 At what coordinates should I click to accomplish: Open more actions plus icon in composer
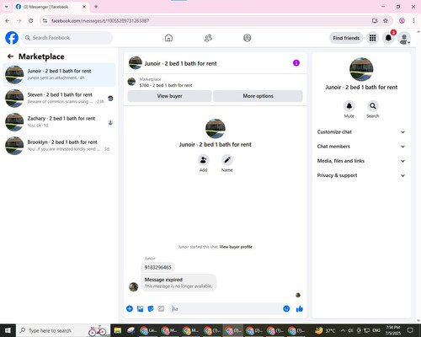tap(130, 309)
